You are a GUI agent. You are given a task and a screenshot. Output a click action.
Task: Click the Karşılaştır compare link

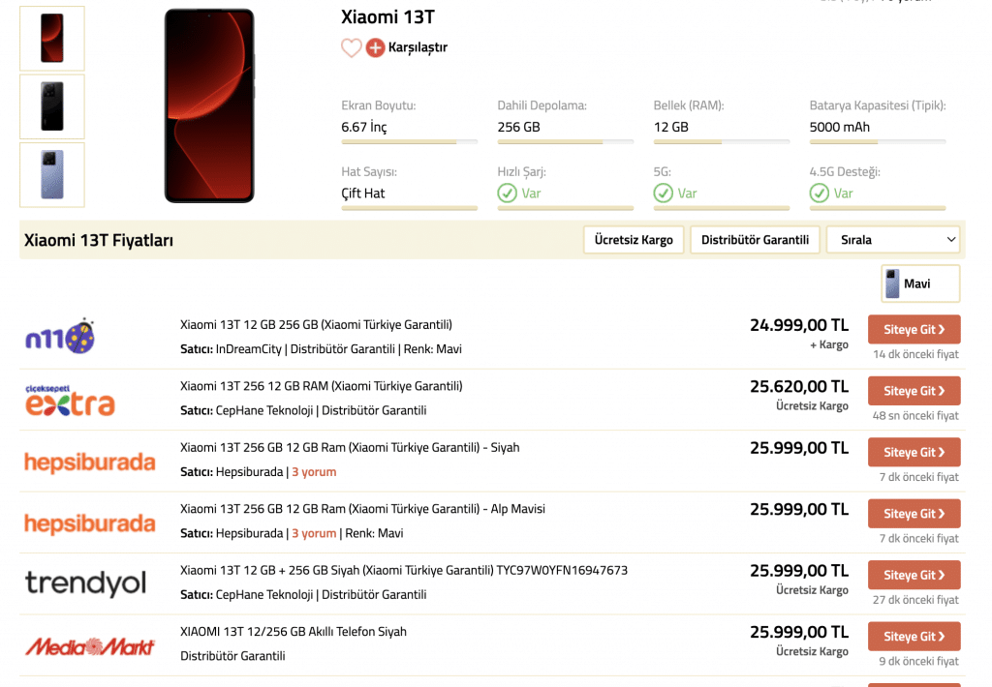coord(418,47)
